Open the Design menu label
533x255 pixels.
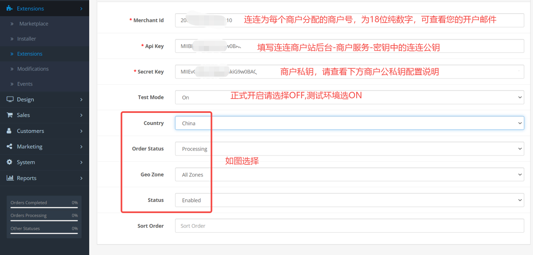click(x=25, y=99)
